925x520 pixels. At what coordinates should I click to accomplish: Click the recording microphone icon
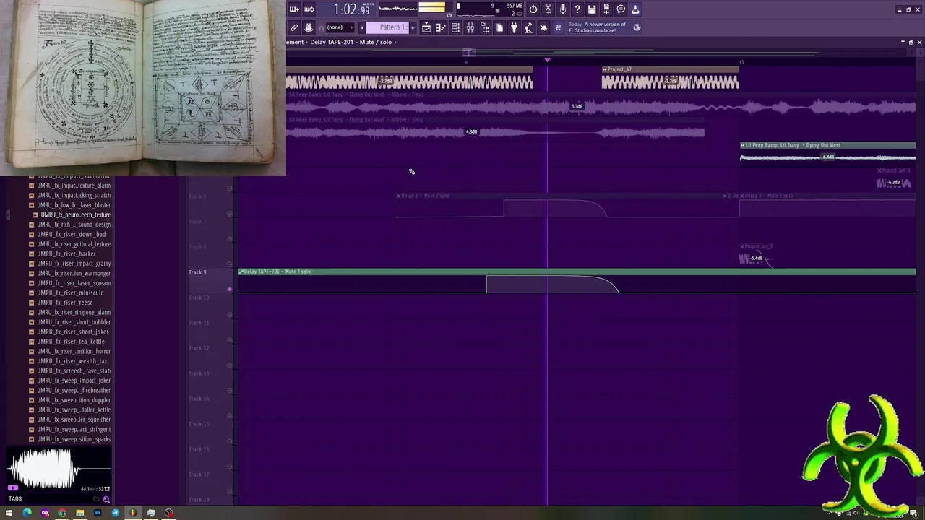(562, 9)
